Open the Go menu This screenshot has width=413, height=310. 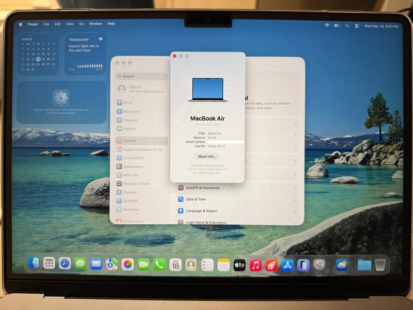coord(81,24)
